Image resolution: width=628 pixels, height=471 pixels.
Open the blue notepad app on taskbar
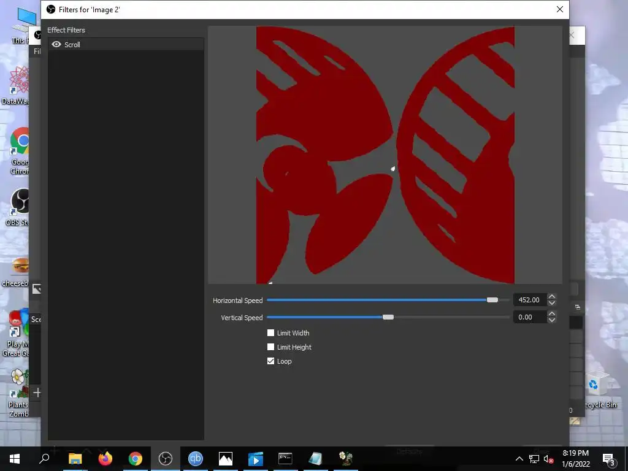tap(316, 459)
